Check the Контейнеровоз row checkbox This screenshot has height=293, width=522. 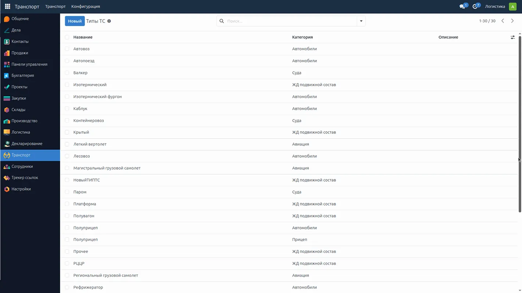click(x=67, y=121)
